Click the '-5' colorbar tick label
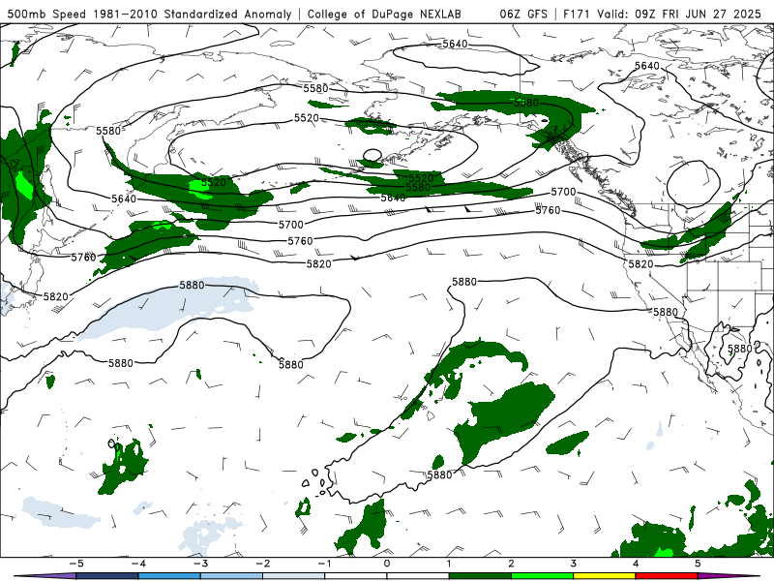 (76, 564)
